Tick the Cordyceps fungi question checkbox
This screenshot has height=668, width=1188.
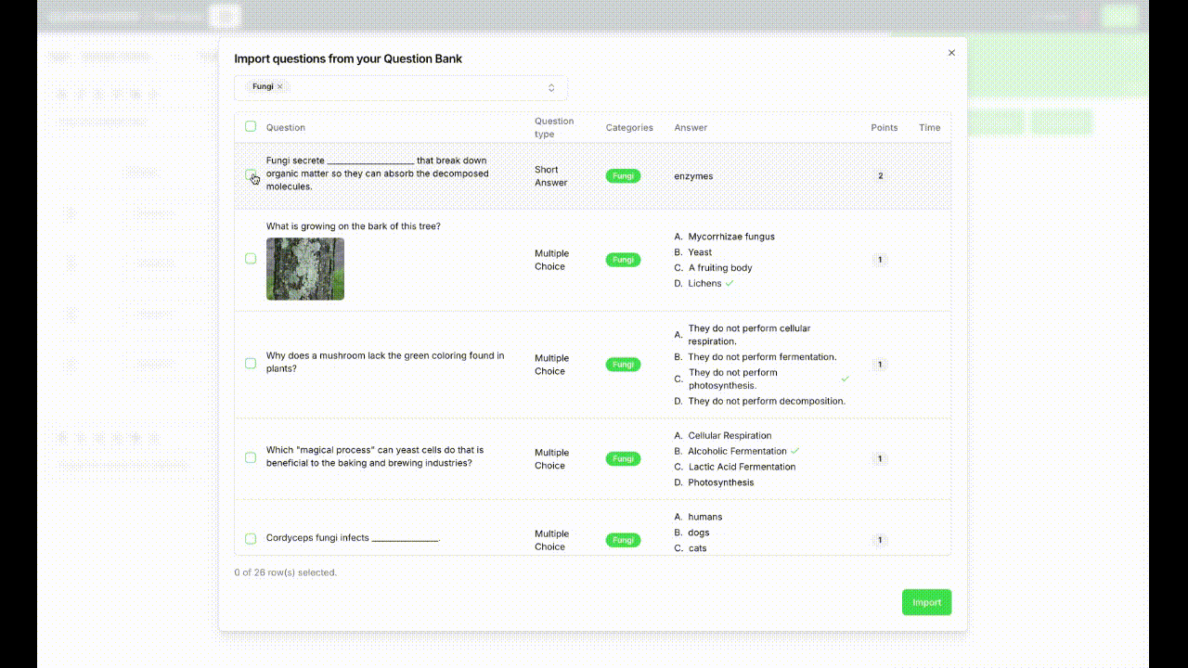click(251, 538)
